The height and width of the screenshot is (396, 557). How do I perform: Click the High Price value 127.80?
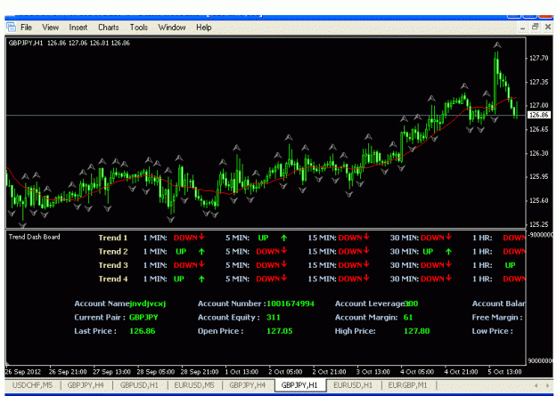click(x=417, y=331)
